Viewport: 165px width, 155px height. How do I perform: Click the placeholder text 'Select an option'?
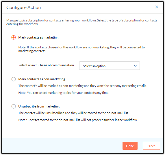[x=94, y=66]
